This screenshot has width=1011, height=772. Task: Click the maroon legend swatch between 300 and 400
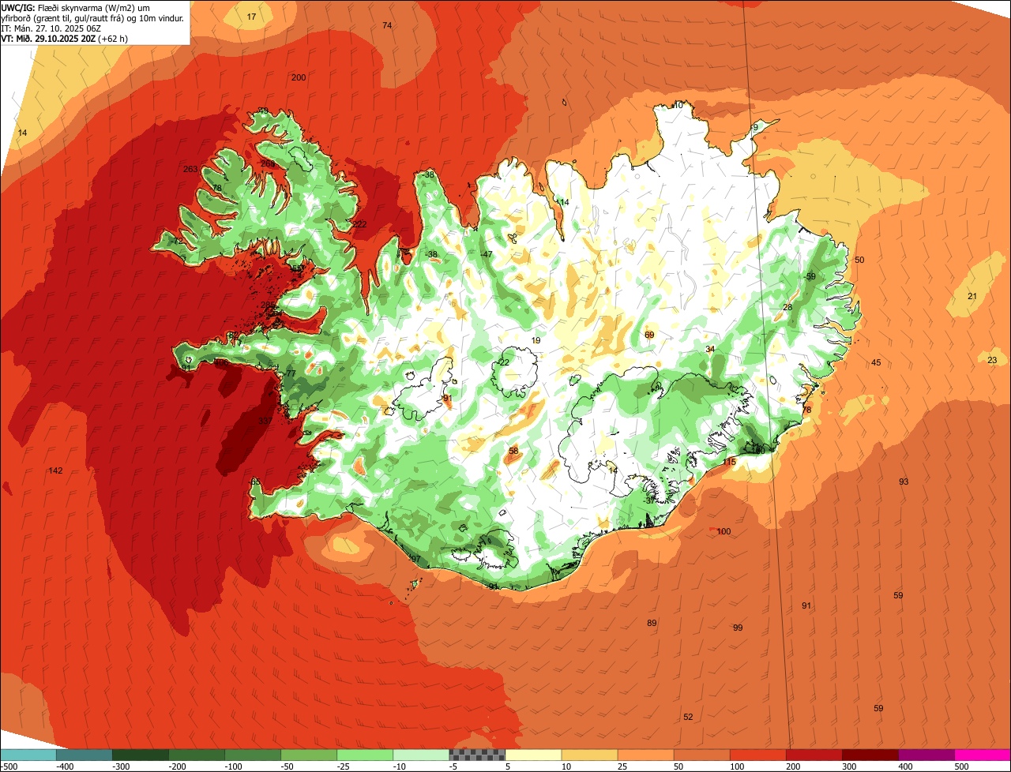tap(870, 755)
